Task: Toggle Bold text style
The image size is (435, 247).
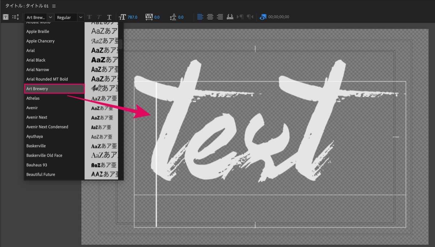Action: click(x=90, y=17)
